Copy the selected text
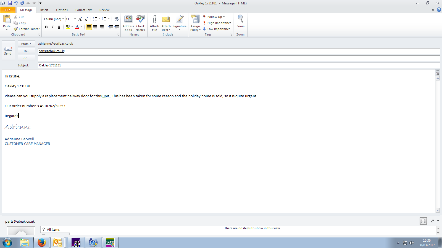The image size is (442, 248). pyautogui.click(x=20, y=23)
